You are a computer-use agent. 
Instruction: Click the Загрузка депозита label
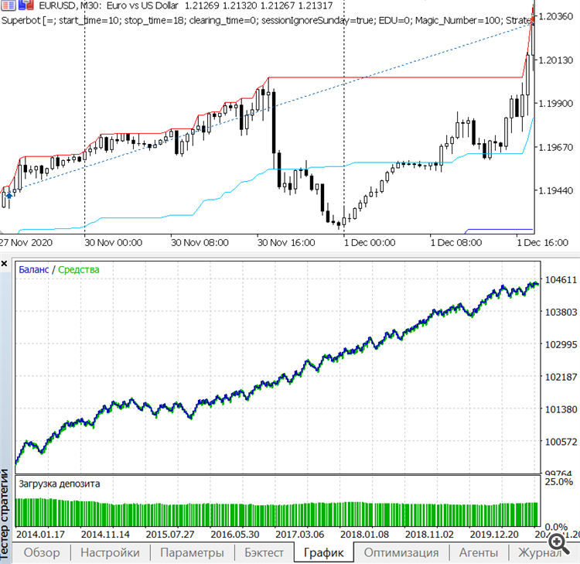60,484
